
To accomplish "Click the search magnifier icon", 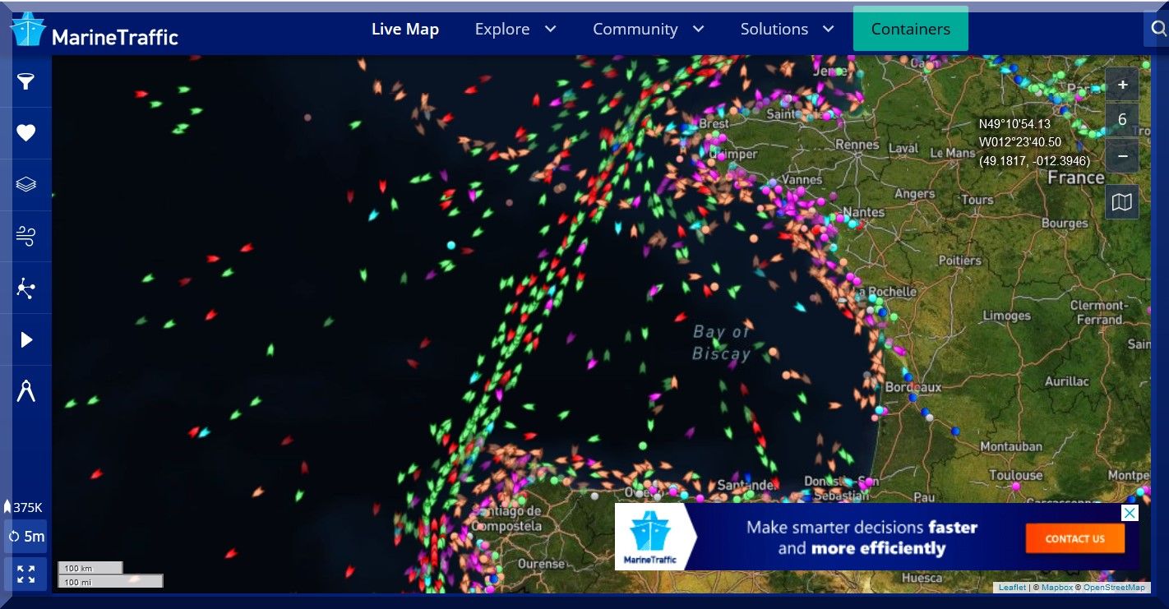I will tap(1158, 30).
